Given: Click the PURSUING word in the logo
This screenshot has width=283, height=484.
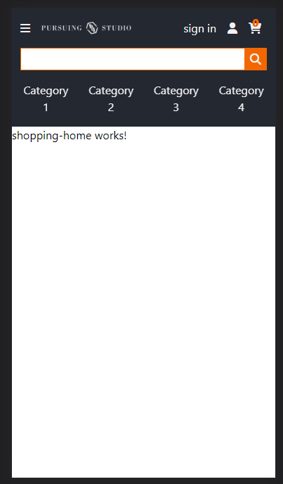Looking at the screenshot, I should point(62,28).
